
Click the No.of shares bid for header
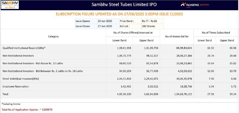tap(177, 37)
